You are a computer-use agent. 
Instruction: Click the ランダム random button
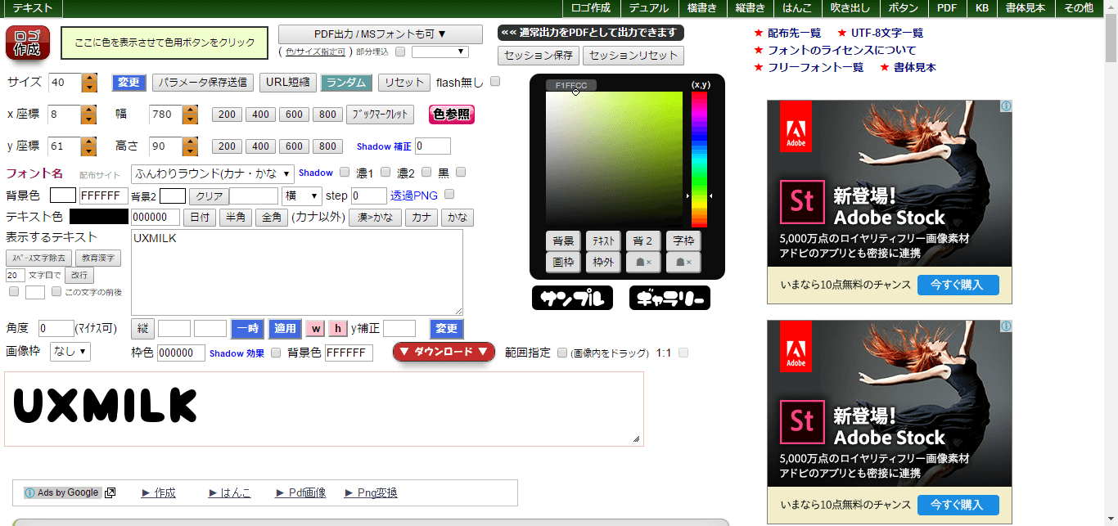tap(347, 83)
